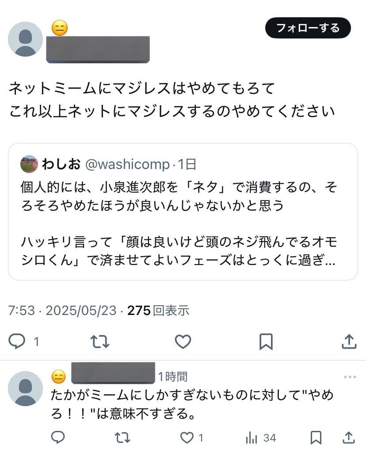Open three-dot menu on the reply
The image size is (366, 461).
pyautogui.click(x=350, y=377)
